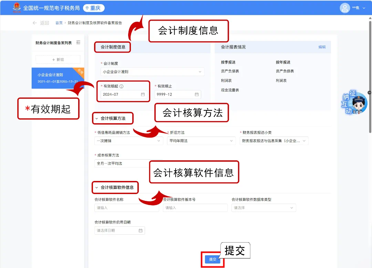Click the back arrow next to 返回
Image resolution: width=372 pixels, height=268 pixels.
click(35, 23)
